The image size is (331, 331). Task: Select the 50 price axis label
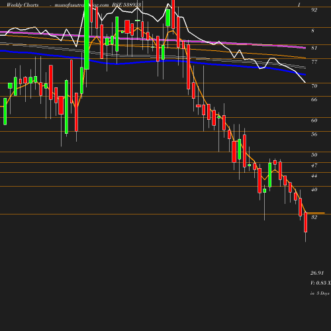tap(314, 155)
